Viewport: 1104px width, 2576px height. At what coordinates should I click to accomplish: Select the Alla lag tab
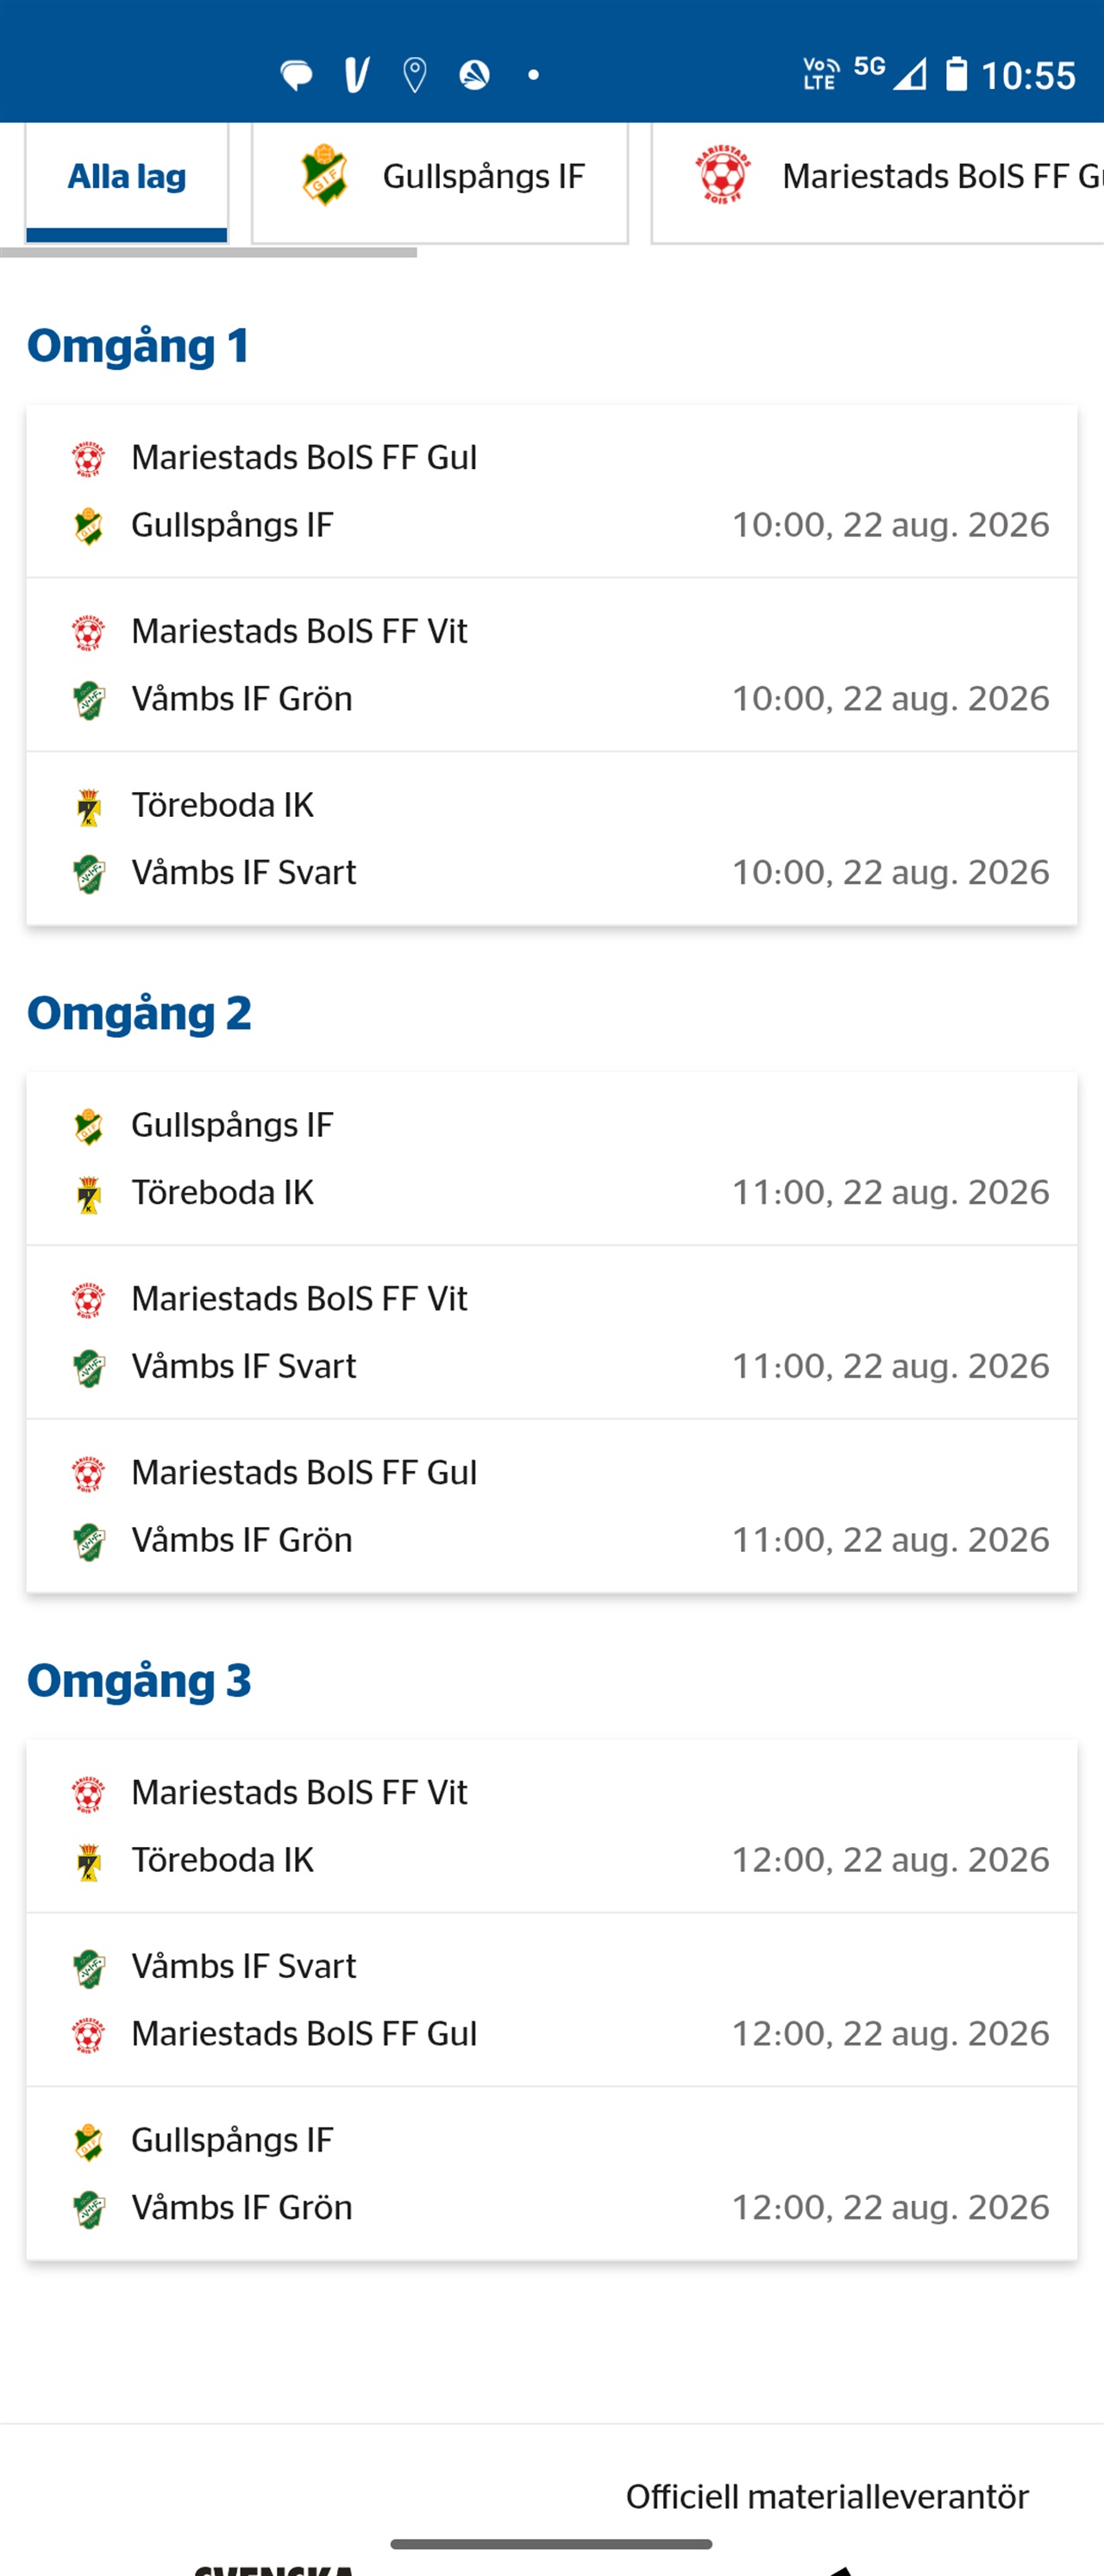pos(127,182)
